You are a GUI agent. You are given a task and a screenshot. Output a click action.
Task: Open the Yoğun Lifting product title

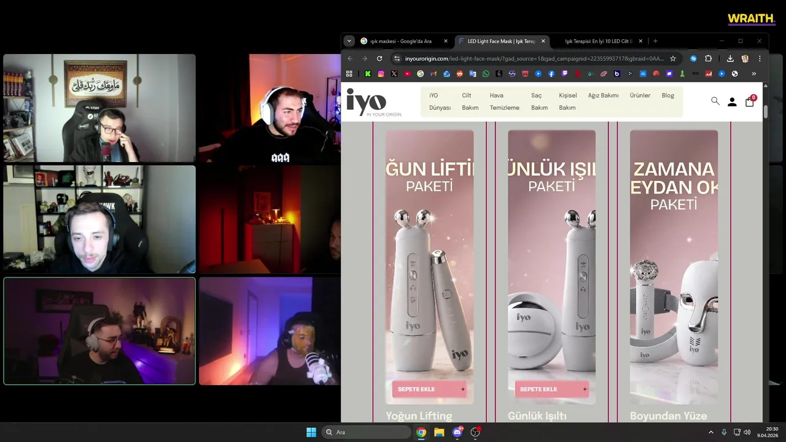pos(419,416)
